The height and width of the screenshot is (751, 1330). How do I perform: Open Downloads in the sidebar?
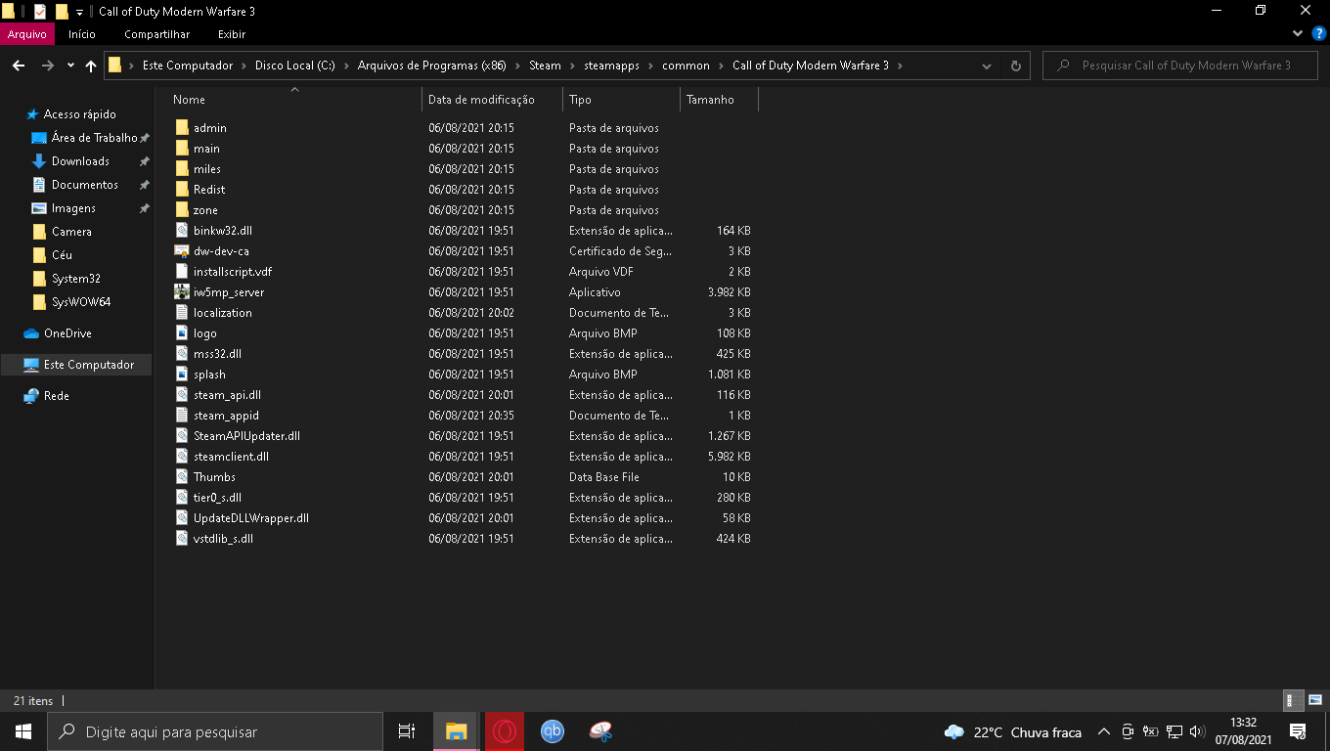pyautogui.click(x=80, y=161)
